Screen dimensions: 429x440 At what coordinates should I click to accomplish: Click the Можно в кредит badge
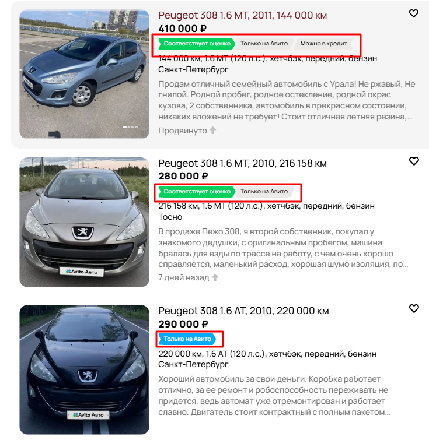click(x=323, y=44)
